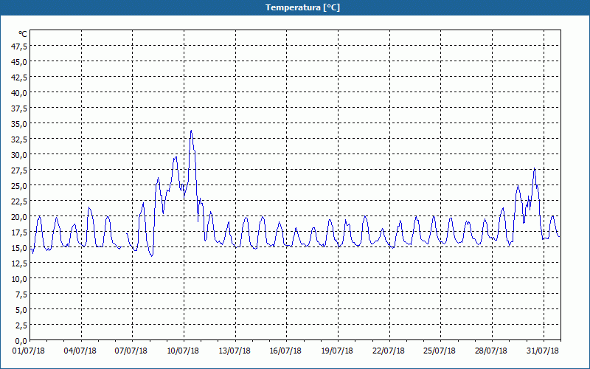Viewport: 590px width, 369px height.
Task: Select the 15,0 y-axis label
Action: (20, 248)
